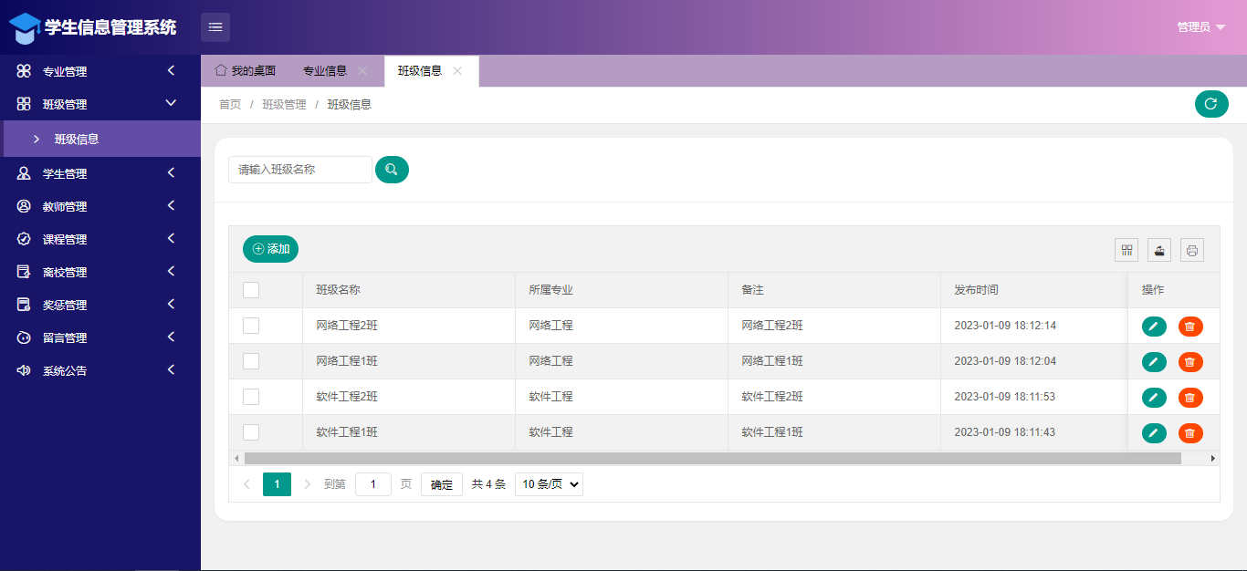This screenshot has width=1247, height=571.
Task: Delete the 网络工程2班 row
Action: (1190, 327)
